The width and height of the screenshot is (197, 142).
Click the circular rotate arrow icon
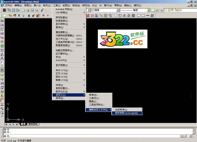(x=120, y=15)
